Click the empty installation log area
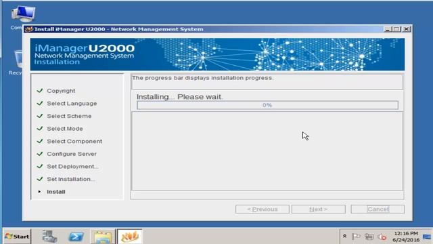The height and width of the screenshot is (244, 433). pos(267,151)
